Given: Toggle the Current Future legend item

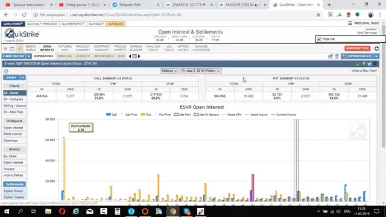Looking at the screenshot, I should click(x=283, y=115).
